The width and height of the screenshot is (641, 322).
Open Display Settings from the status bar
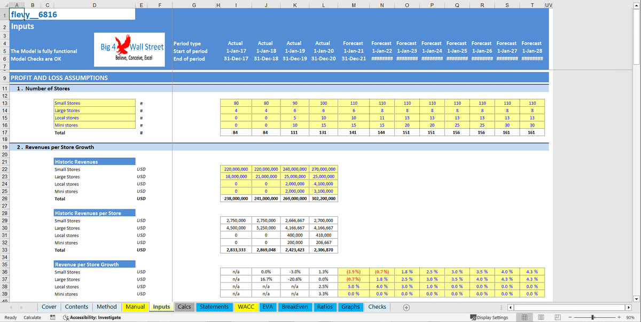[489, 317]
